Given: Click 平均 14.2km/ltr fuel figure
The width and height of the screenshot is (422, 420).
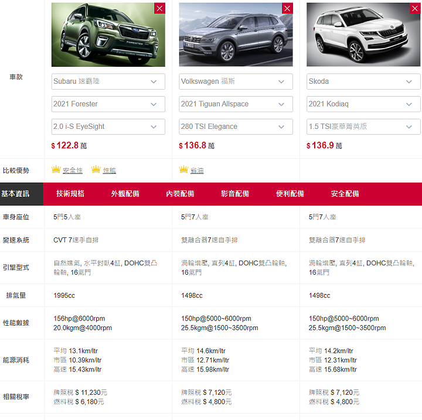Looking at the screenshot, I should tap(331, 351).
